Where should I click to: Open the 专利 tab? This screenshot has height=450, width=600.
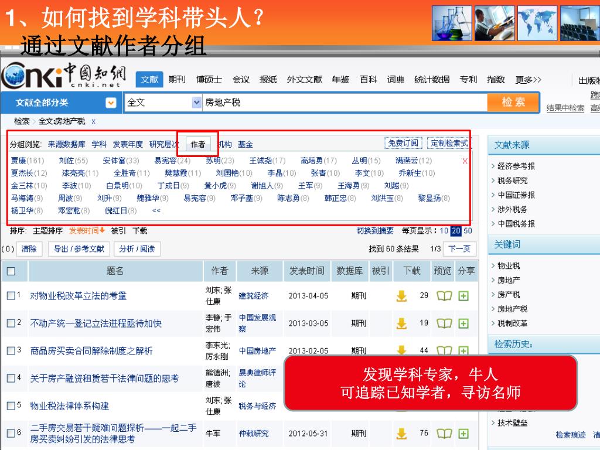pyautogui.click(x=468, y=80)
